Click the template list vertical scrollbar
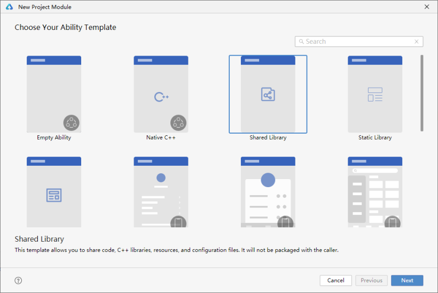 tap(422, 93)
